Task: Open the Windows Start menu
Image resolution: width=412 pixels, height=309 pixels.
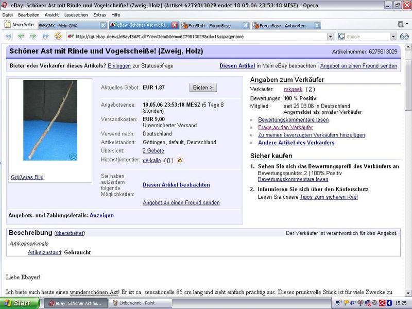Action: 20,303
